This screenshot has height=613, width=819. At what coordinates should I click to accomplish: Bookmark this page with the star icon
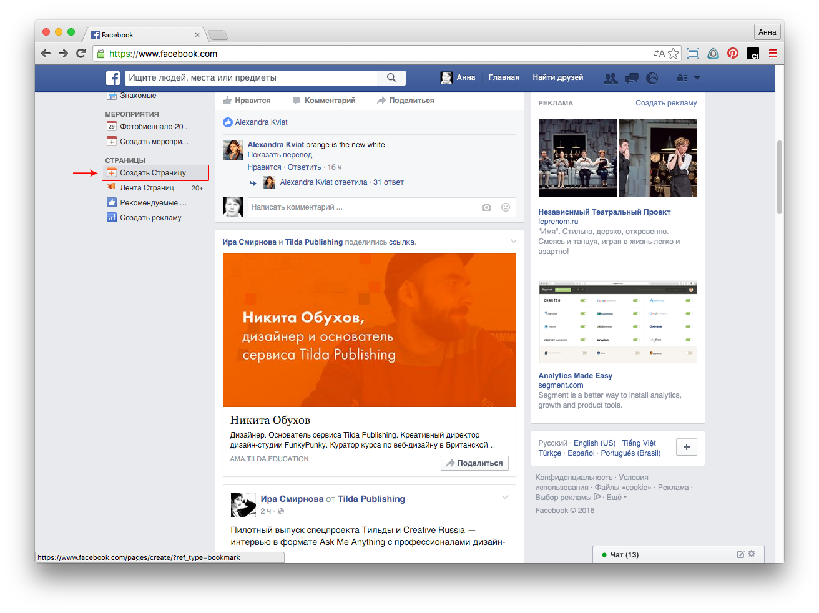tap(674, 54)
